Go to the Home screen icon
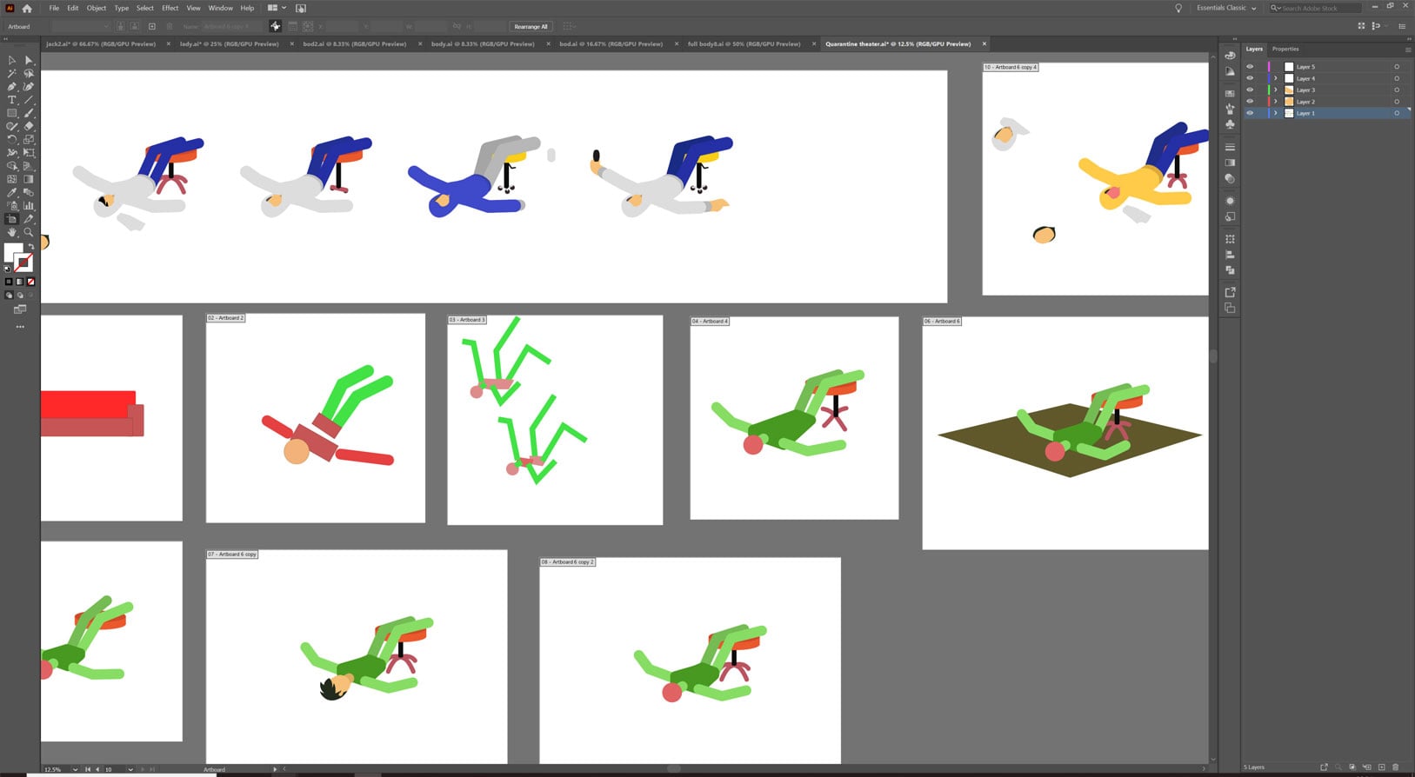The height and width of the screenshot is (777, 1415). [27, 8]
